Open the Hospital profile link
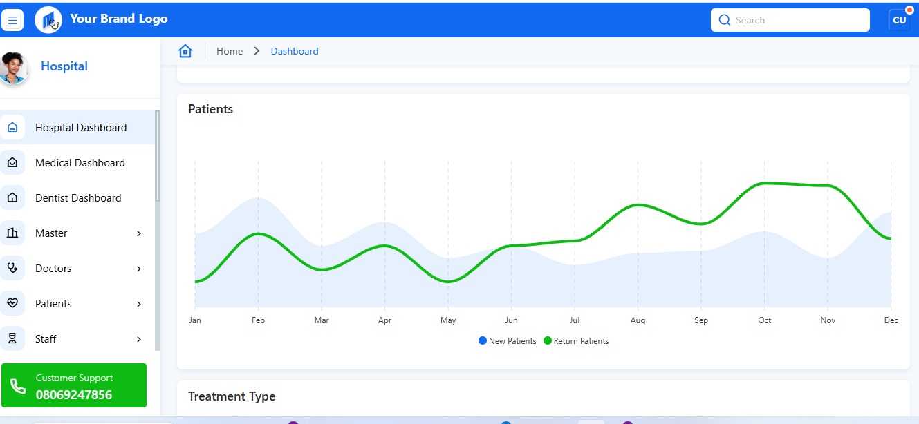919x424 pixels. 64,66
